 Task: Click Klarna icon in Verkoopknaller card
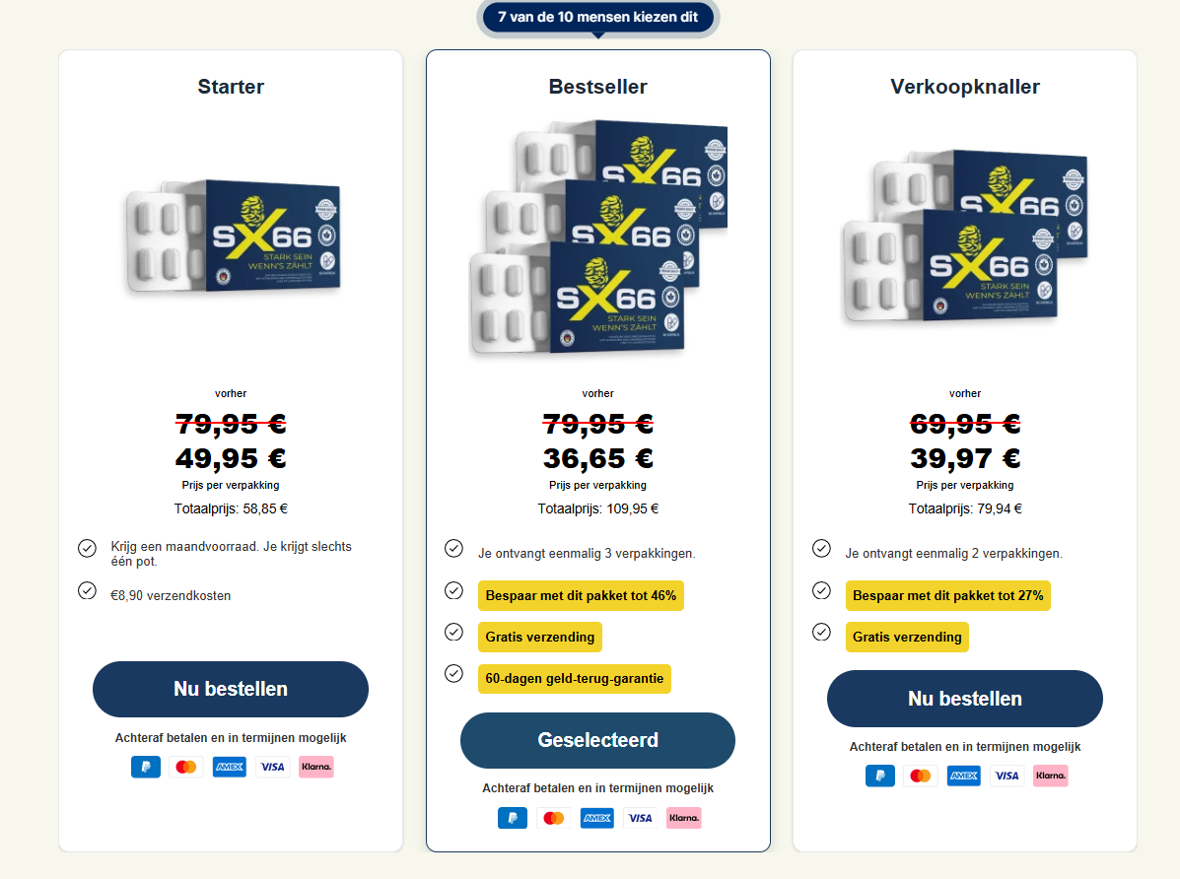coord(1051,776)
